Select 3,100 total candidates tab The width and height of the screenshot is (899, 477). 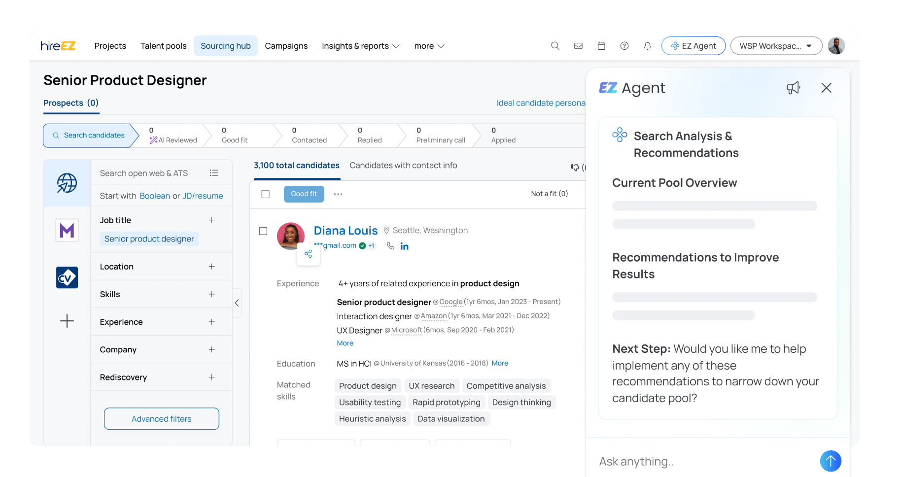coord(297,166)
